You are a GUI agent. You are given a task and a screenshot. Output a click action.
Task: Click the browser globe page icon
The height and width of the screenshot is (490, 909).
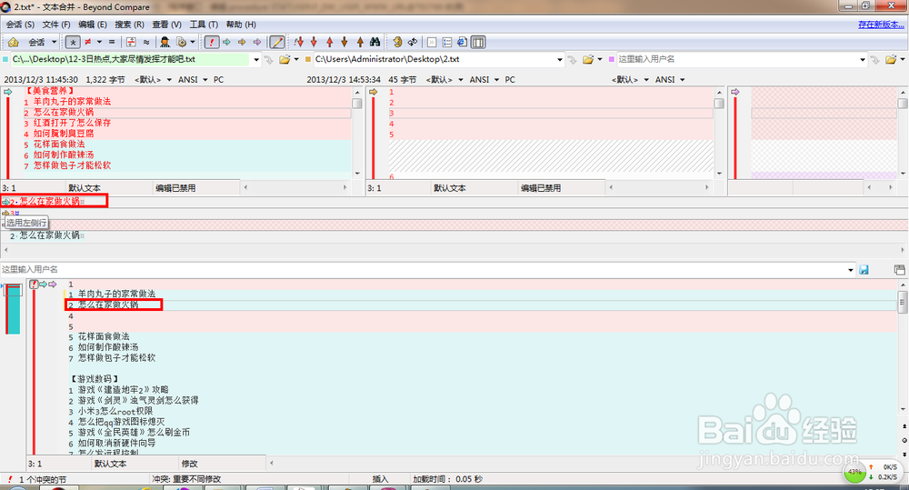coord(462,42)
